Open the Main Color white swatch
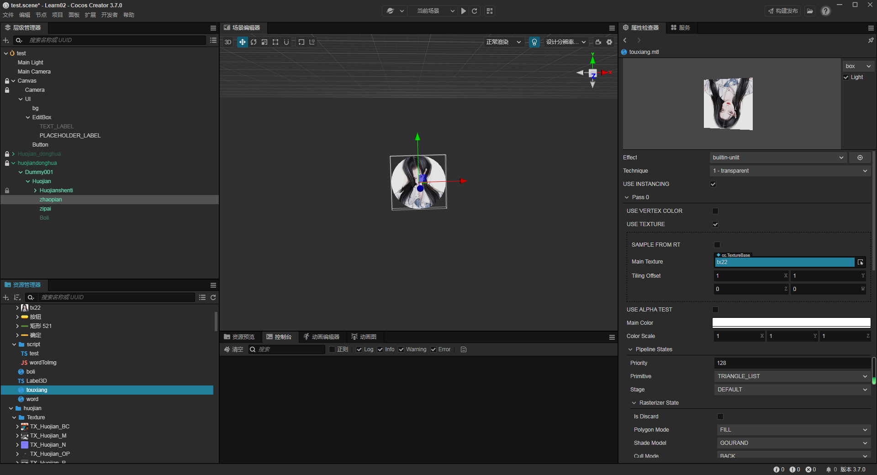 coord(792,323)
